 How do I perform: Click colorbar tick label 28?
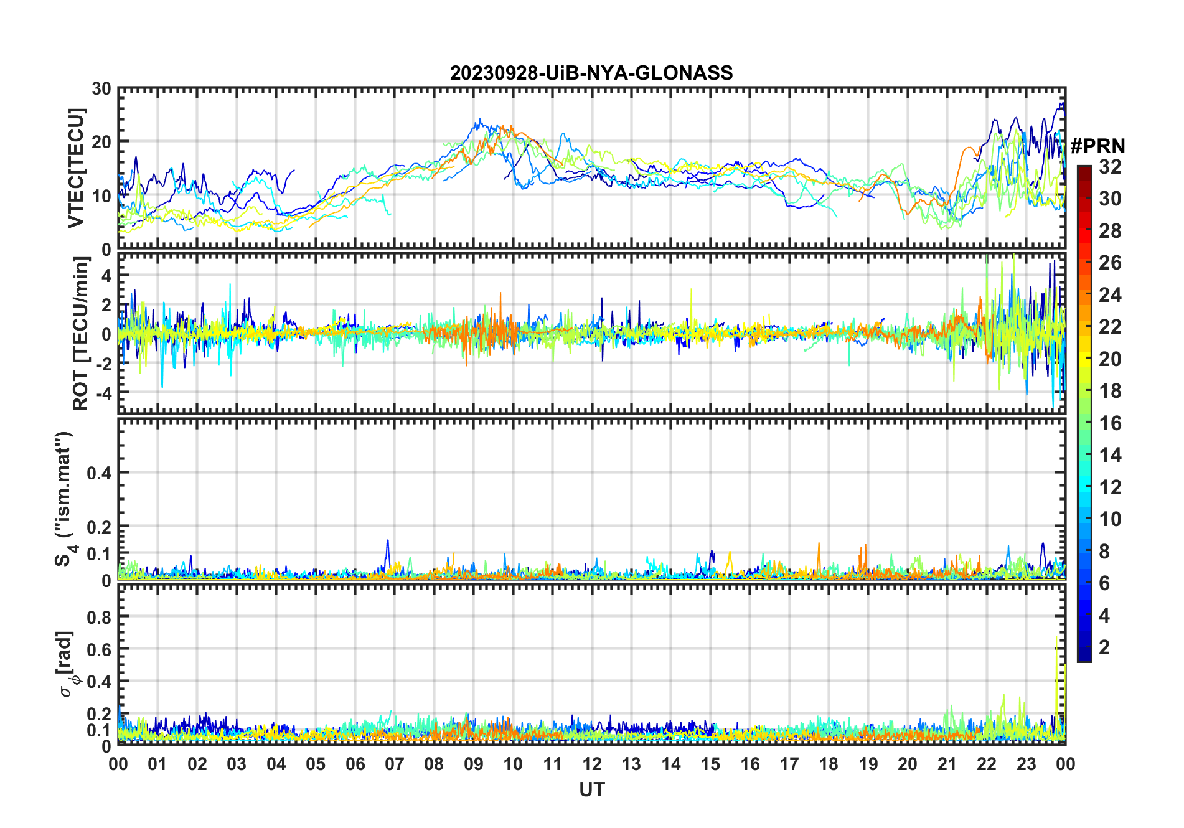click(1110, 231)
